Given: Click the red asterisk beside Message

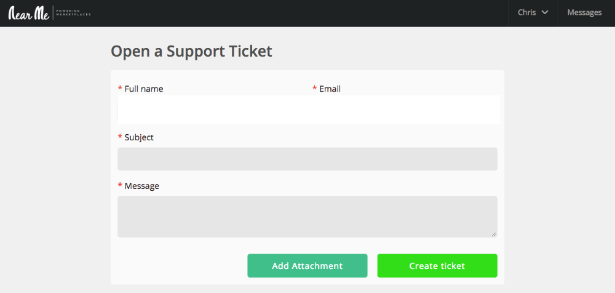Looking at the screenshot, I should click(120, 185).
